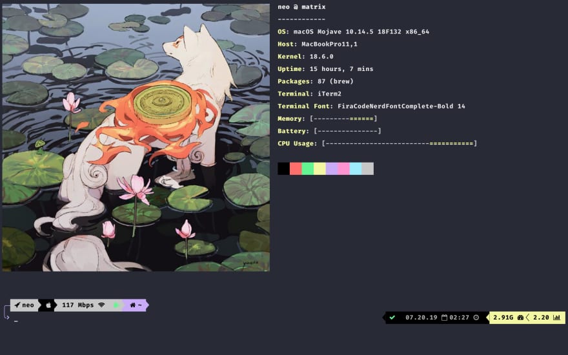Click the 'OS:' label
568x355 pixels.
pos(283,32)
